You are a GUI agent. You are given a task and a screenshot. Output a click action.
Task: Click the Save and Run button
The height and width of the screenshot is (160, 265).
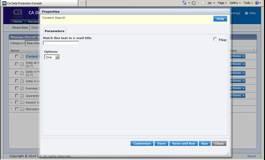184,144
